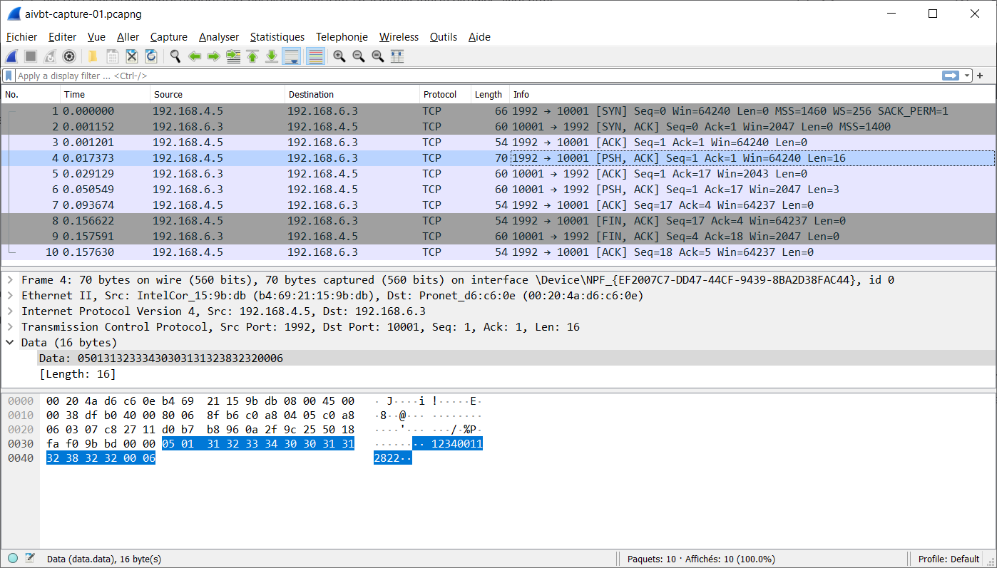Select packet 8 FIN, ACK row
This screenshot has height=568, width=997.
click(498, 221)
